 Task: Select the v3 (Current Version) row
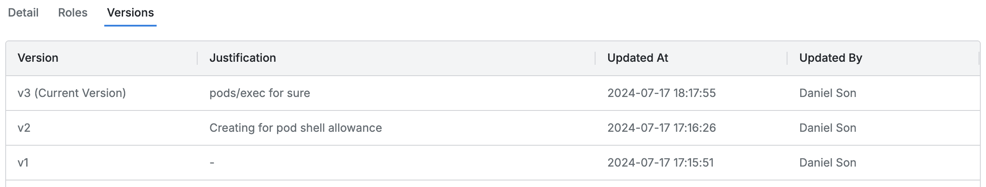point(72,93)
